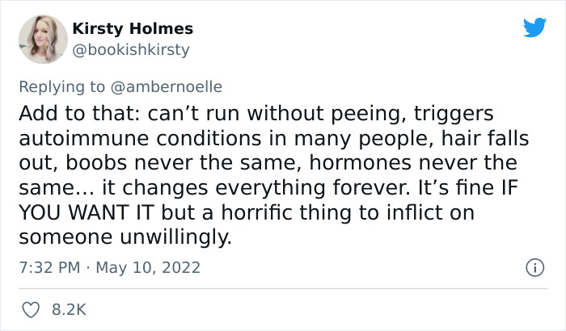The width and height of the screenshot is (566, 331).
Task: Click the Kirsty Holmes display name
Action: tap(133, 28)
